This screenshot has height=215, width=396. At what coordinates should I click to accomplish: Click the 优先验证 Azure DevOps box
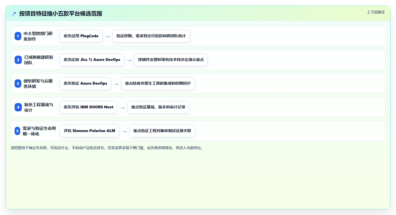click(85, 84)
